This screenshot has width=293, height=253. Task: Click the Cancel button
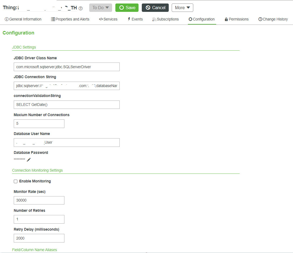[155, 8]
